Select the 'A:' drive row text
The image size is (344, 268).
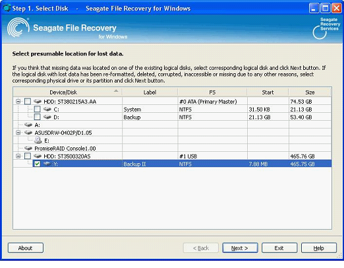[37, 125]
